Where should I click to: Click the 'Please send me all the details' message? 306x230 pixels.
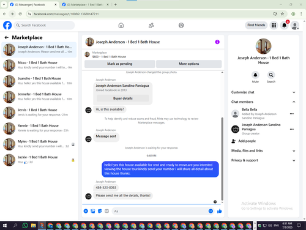coord(123,196)
